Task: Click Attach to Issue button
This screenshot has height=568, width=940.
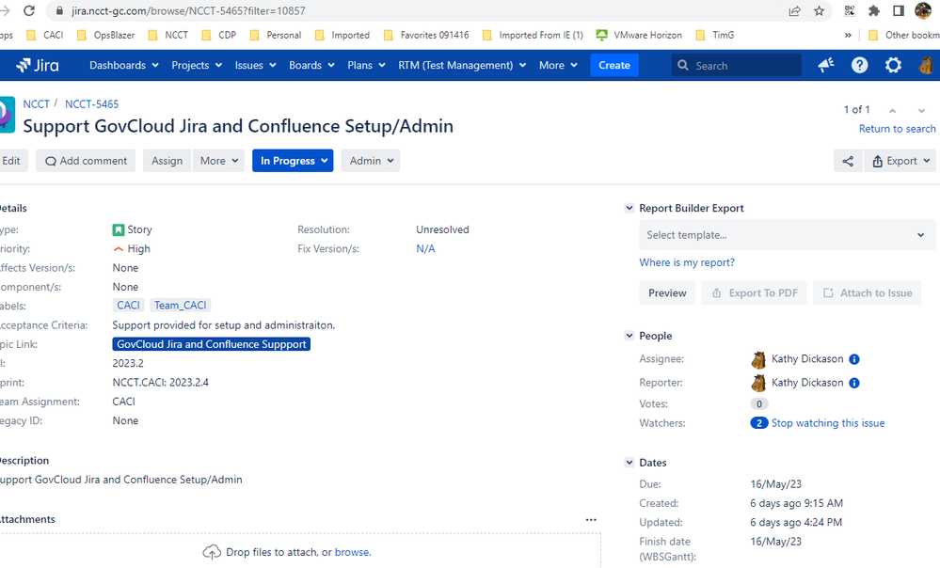Action: 868,293
